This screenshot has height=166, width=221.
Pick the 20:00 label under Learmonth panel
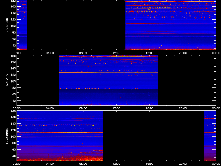click(x=183, y=164)
